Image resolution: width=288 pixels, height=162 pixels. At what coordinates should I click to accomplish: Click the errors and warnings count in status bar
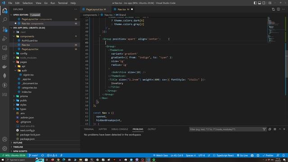(52, 155)
